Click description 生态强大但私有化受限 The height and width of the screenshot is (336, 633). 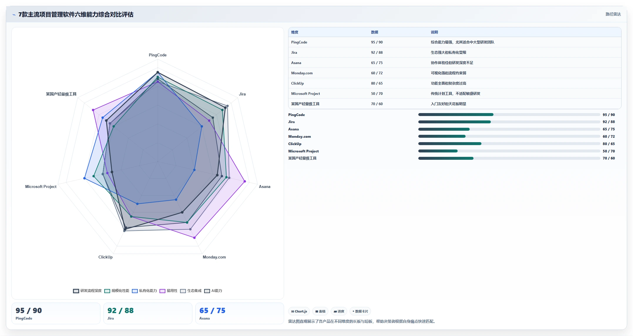click(x=449, y=53)
